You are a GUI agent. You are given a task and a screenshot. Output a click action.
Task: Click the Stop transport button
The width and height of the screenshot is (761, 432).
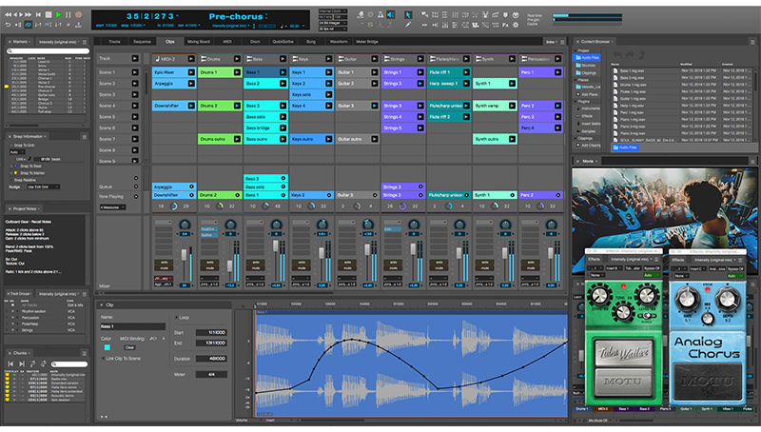click(x=49, y=15)
